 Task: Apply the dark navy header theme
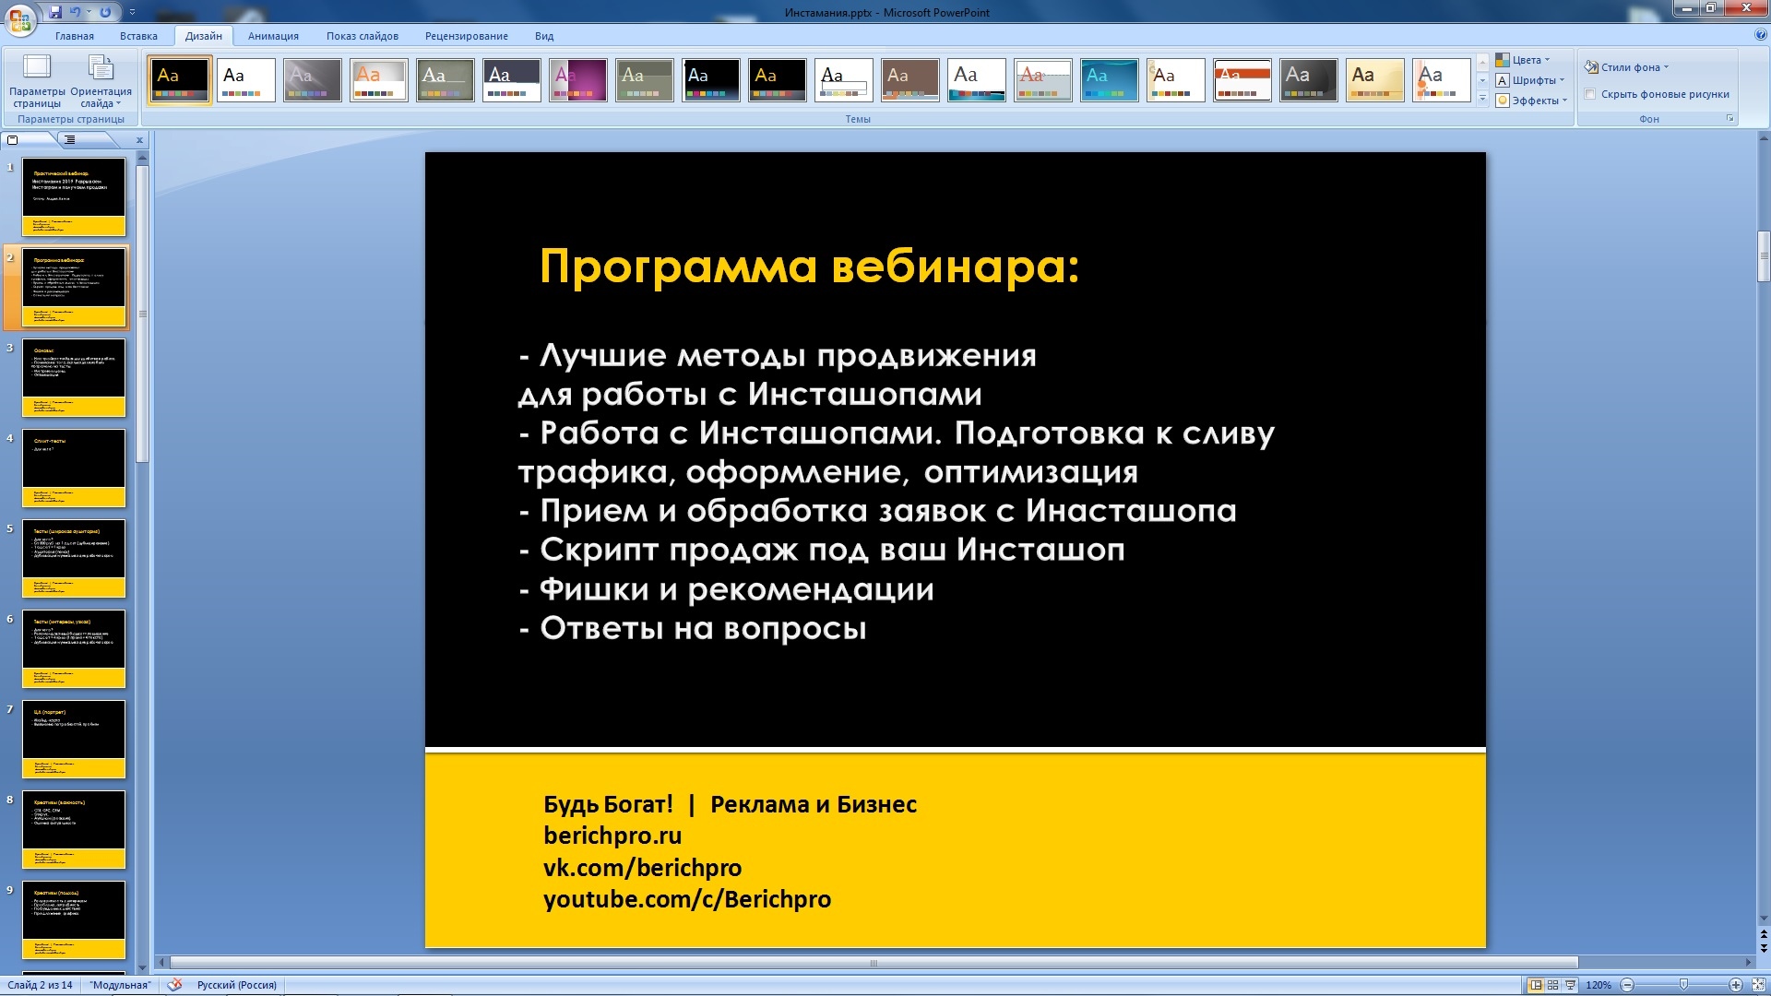512,80
